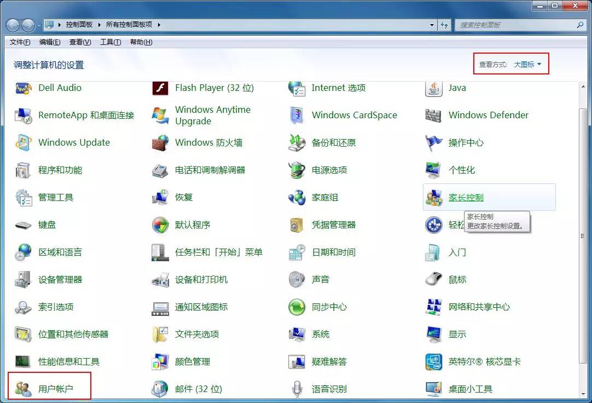Click the 文件夹选项 folder icon
This screenshot has height=403, width=592.
(x=160, y=334)
